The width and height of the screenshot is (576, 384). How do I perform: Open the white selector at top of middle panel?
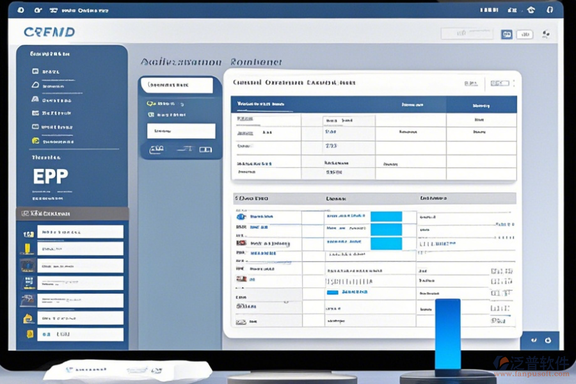coord(176,84)
